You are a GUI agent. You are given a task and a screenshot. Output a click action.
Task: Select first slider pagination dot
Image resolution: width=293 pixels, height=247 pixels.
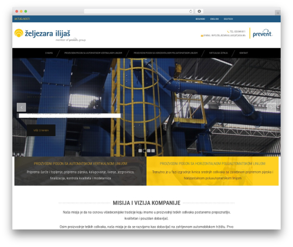coord(140,151)
